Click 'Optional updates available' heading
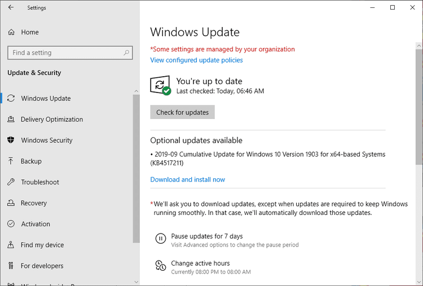The height and width of the screenshot is (286, 423). [196, 140]
